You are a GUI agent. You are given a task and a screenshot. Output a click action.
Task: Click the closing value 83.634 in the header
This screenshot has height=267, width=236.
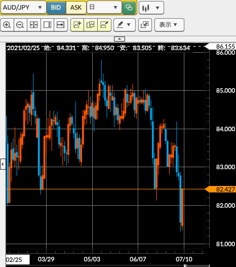pos(180,48)
